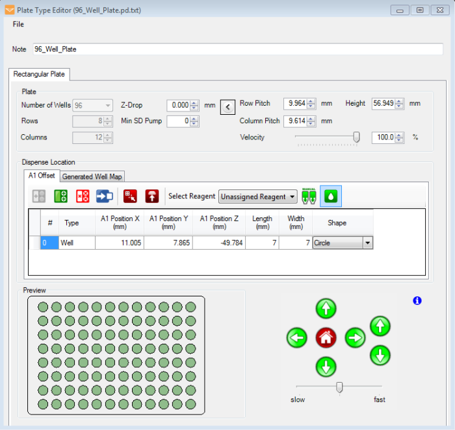Click the manual prime toolbar icon
The width and height of the screenshot is (455, 430).
pyautogui.click(x=309, y=196)
